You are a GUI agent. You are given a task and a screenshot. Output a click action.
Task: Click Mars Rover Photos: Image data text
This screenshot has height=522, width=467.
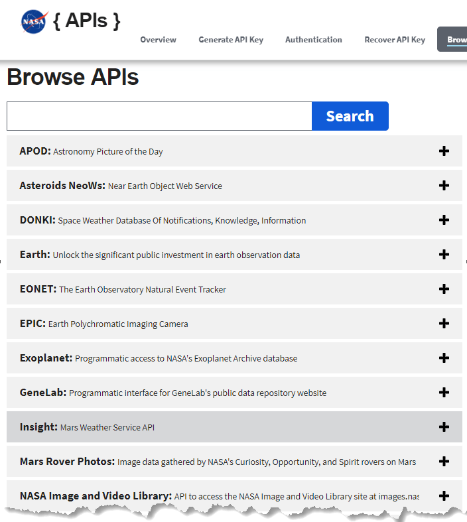point(218,462)
